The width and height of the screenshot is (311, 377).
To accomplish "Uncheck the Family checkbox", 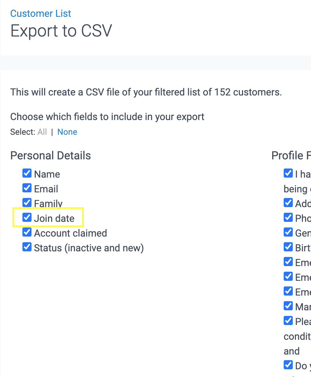I will (27, 203).
